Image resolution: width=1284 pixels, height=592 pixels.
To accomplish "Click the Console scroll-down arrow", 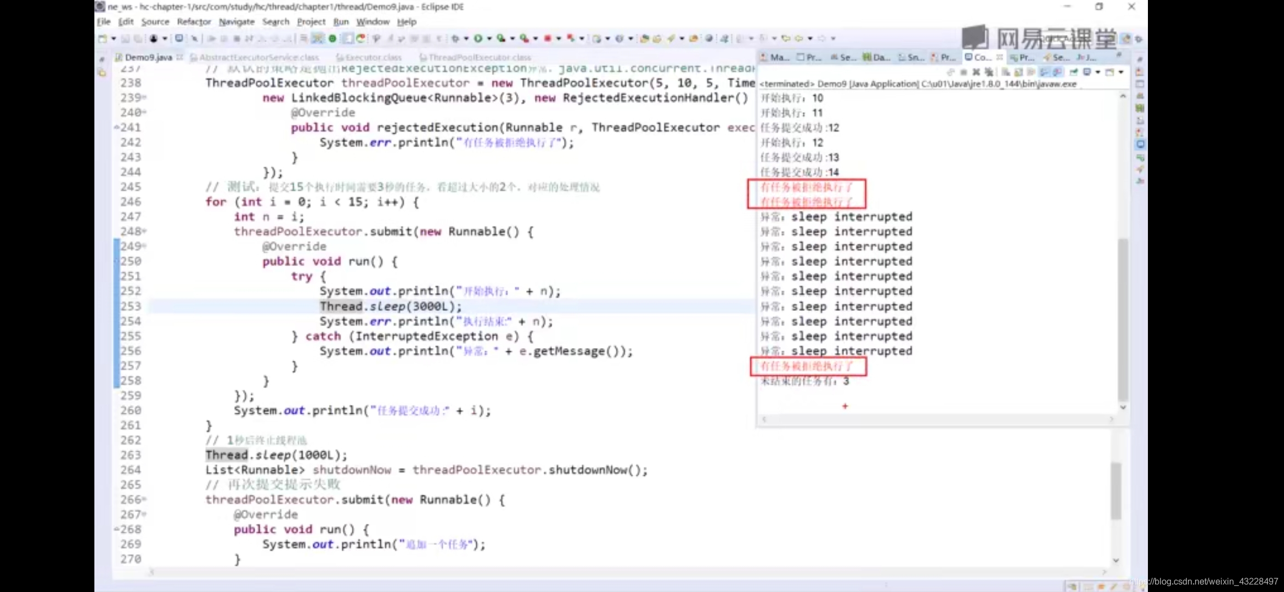I will click(x=1123, y=407).
